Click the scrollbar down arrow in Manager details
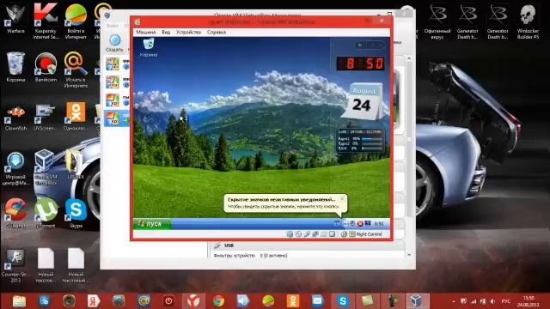Image resolution: width=550 pixels, height=309 pixels. 409,255
